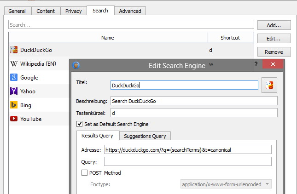Switch to the Privacy preferences tab

[74, 11]
